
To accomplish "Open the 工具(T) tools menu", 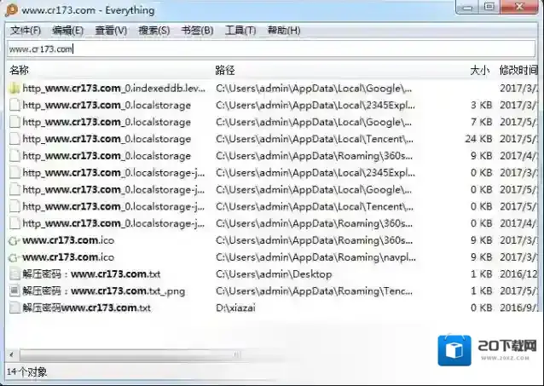I will (x=240, y=31).
